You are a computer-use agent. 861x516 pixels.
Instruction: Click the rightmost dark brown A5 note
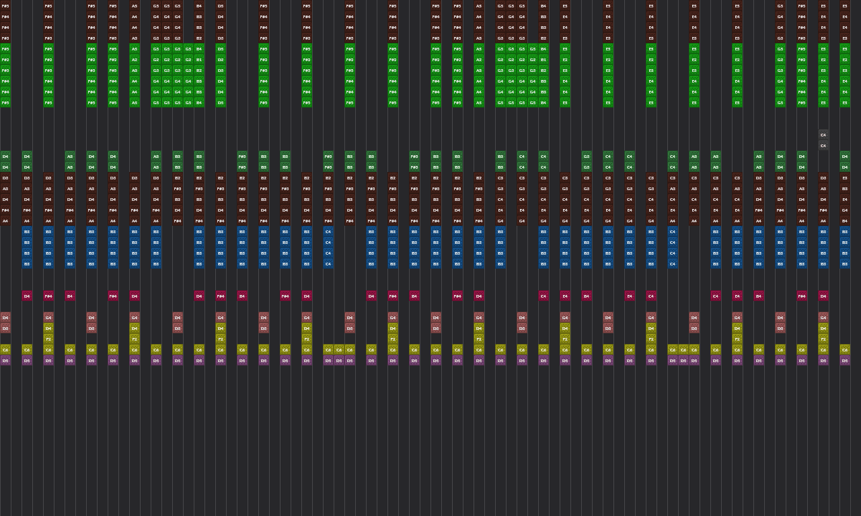[479, 6]
